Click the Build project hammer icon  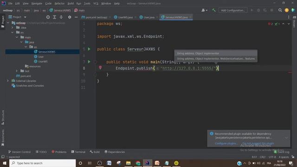coord(213,10)
